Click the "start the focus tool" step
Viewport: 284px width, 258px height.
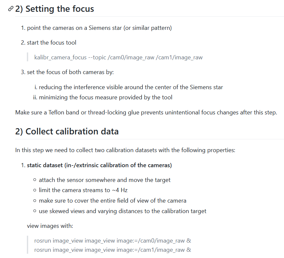(x=51, y=43)
